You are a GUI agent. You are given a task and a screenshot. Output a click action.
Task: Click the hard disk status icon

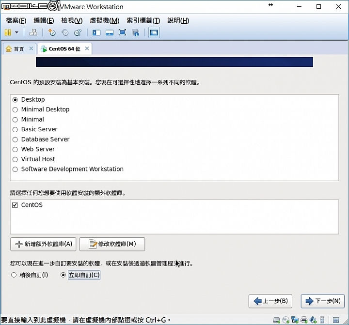(x=277, y=320)
